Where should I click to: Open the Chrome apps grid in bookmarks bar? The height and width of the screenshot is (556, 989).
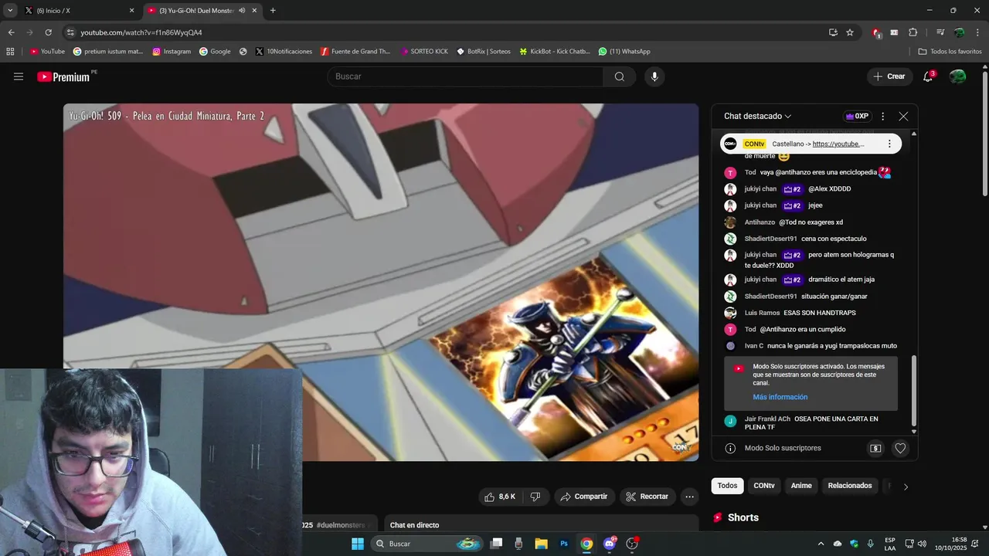coord(10,51)
